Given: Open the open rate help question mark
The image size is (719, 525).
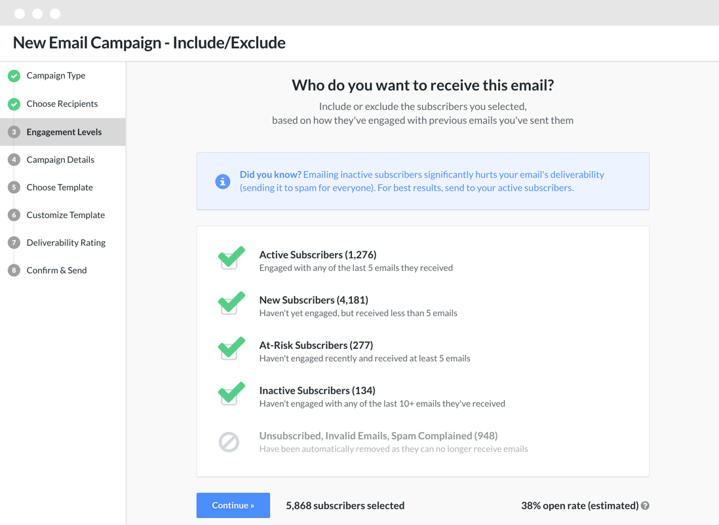Looking at the screenshot, I should [x=645, y=506].
